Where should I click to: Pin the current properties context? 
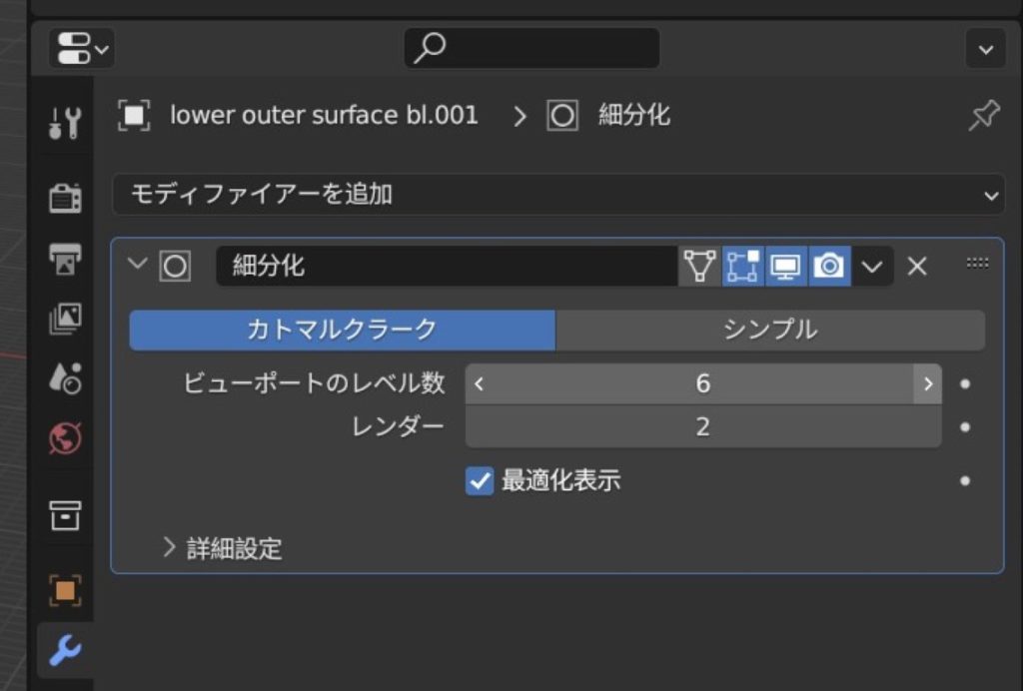[x=983, y=117]
